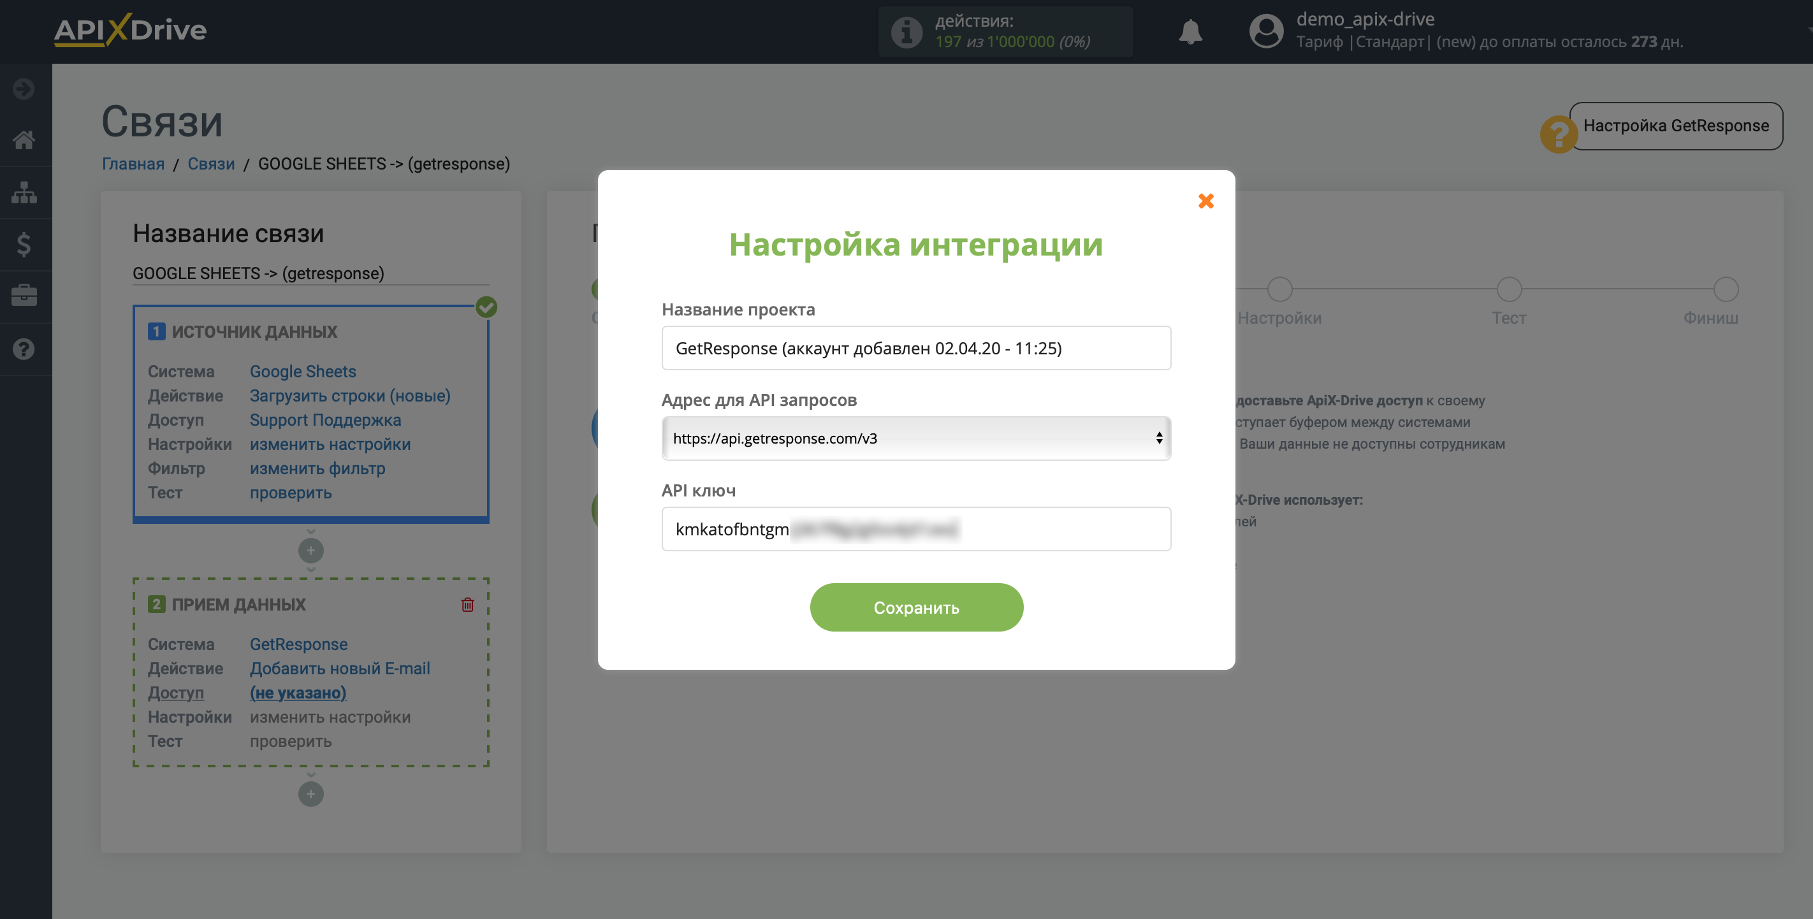Open the billing dollar sidebar icon
Screen dimensions: 1813x919
(24, 244)
